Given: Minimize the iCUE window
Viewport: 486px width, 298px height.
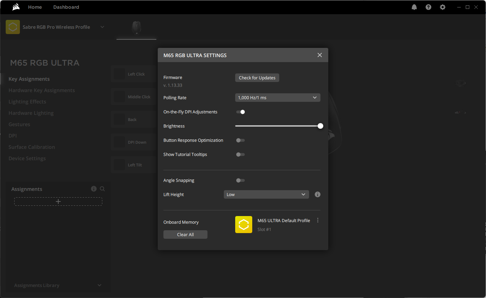Looking at the screenshot, I should pos(459,7).
